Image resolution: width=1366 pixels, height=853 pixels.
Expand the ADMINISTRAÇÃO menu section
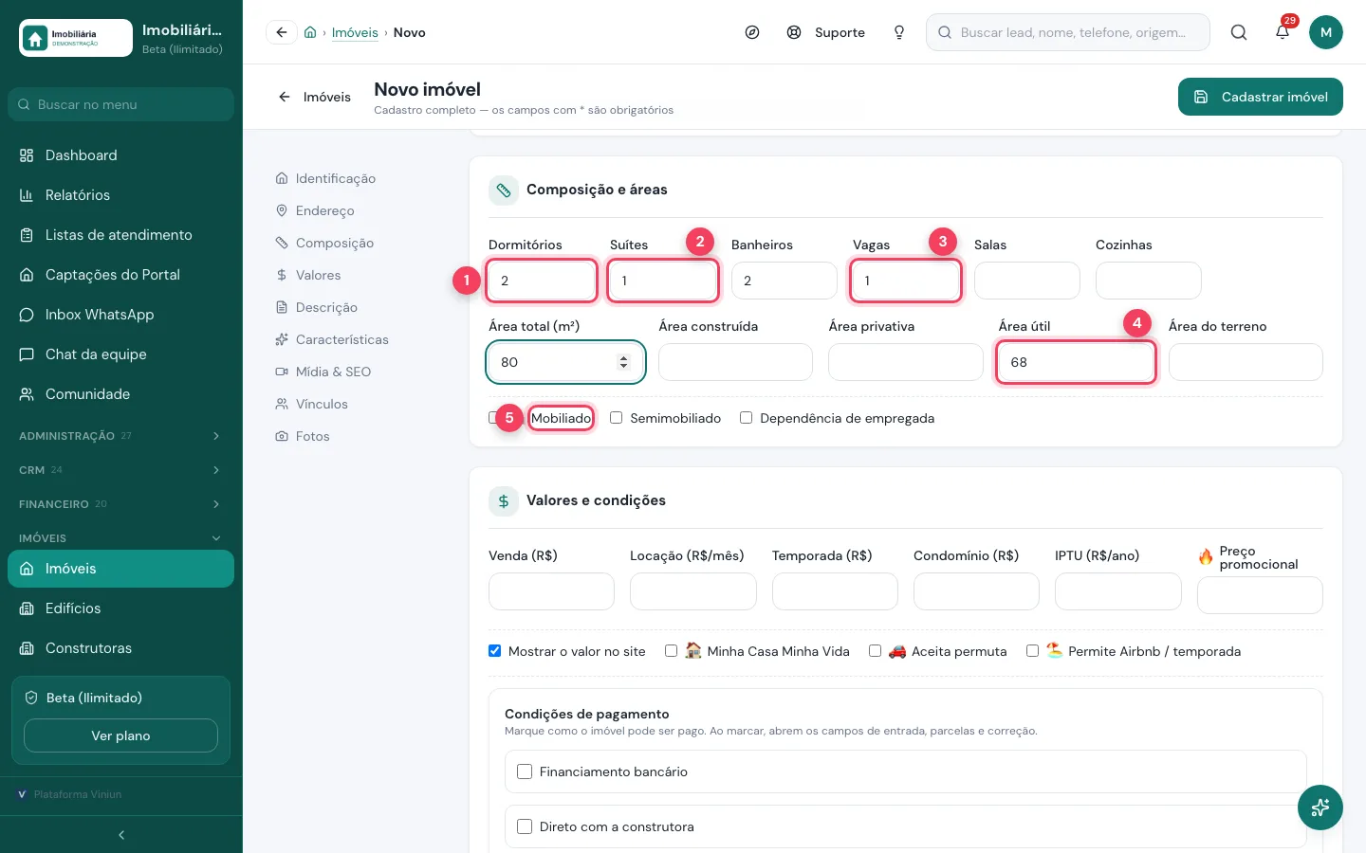tap(121, 436)
